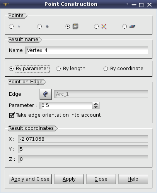Open the title bar help question mark
This screenshot has width=157, height=193.
click(x=127, y=5)
